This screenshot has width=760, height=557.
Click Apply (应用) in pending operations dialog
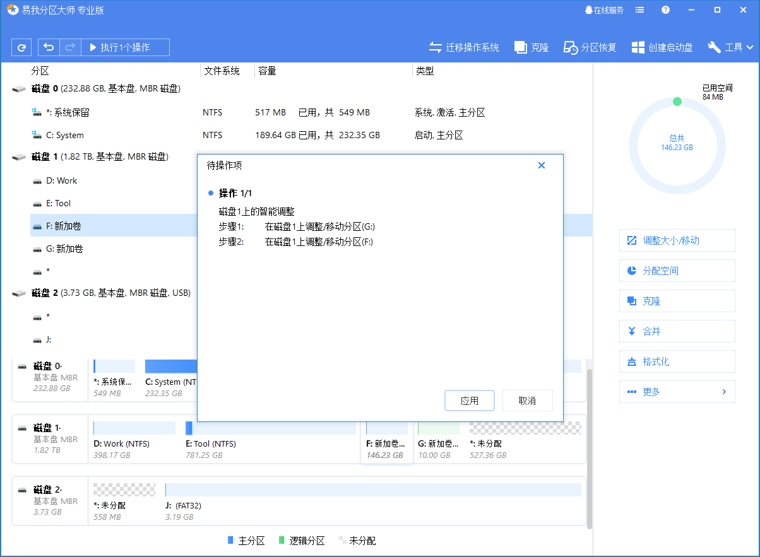469,401
